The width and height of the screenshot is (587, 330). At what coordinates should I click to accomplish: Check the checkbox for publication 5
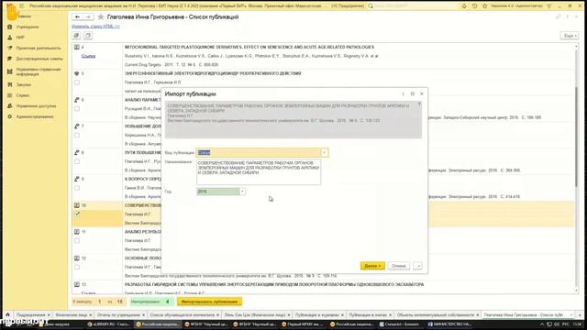coord(77,82)
